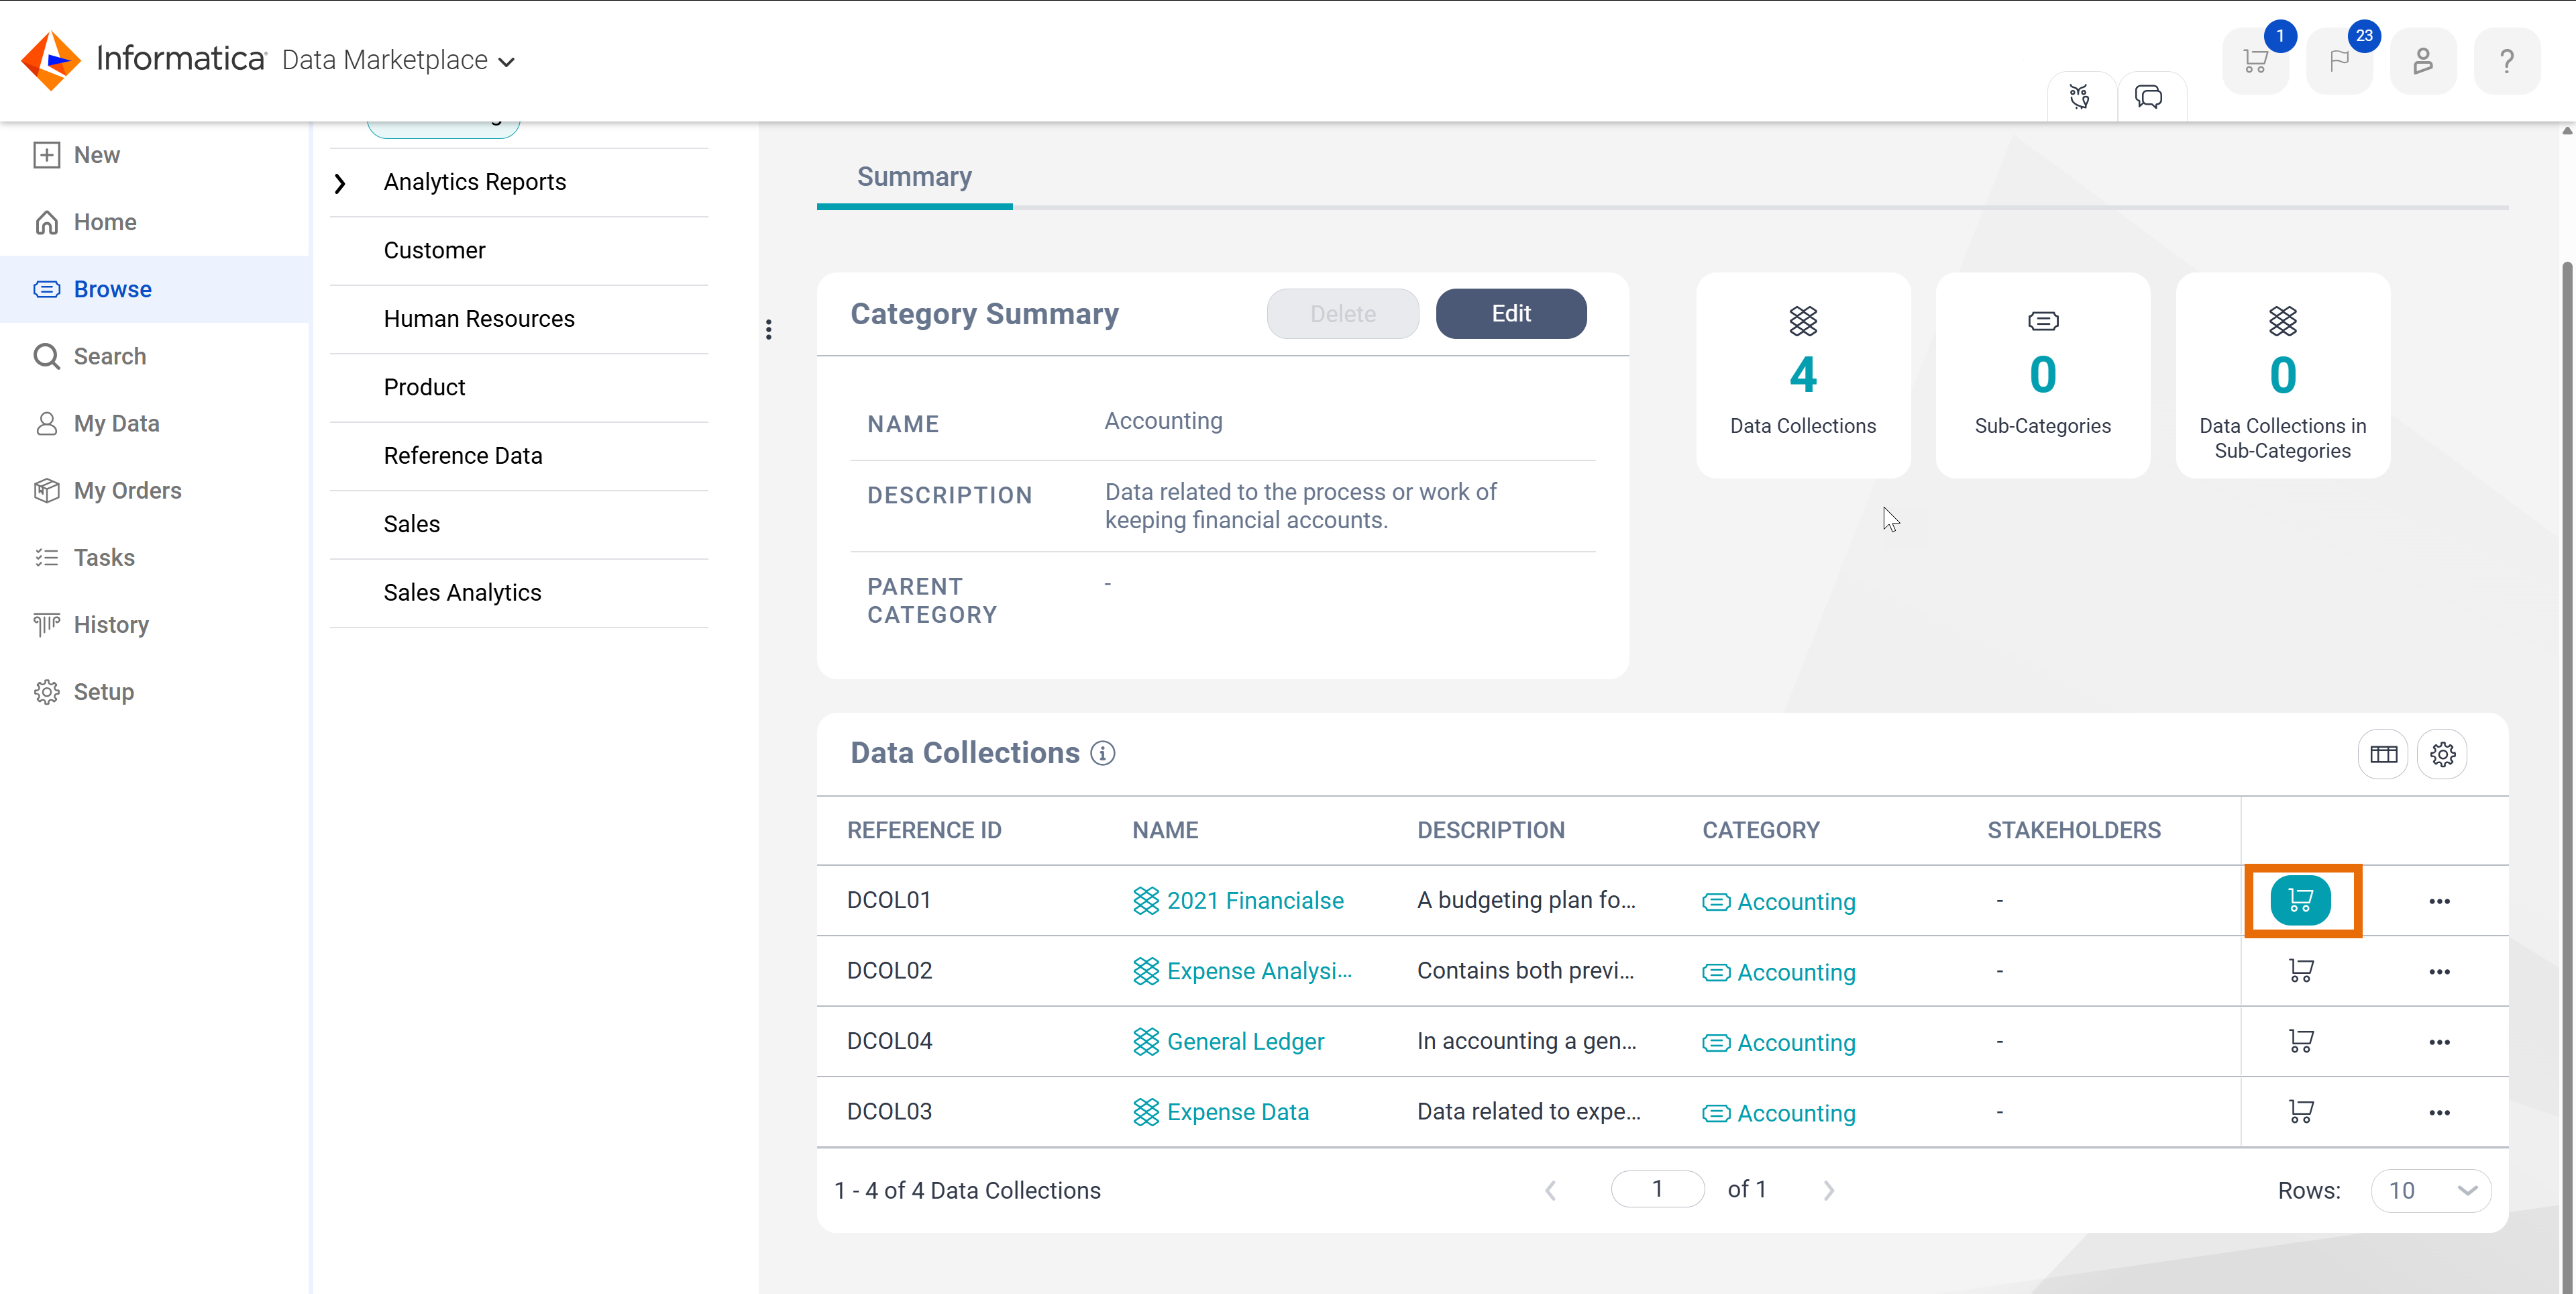2576x1294 pixels.
Task: Click the disabled Delete button
Action: coord(1342,313)
